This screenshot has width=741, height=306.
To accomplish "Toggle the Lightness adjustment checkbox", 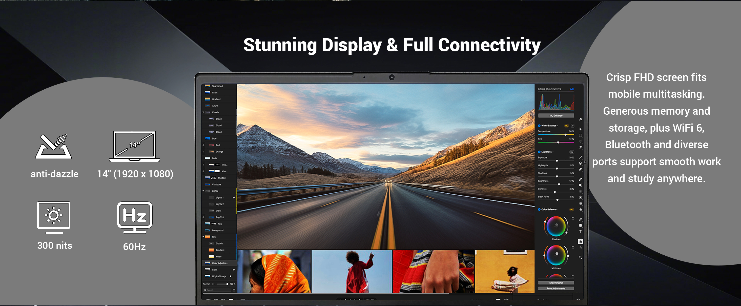I will click(539, 152).
